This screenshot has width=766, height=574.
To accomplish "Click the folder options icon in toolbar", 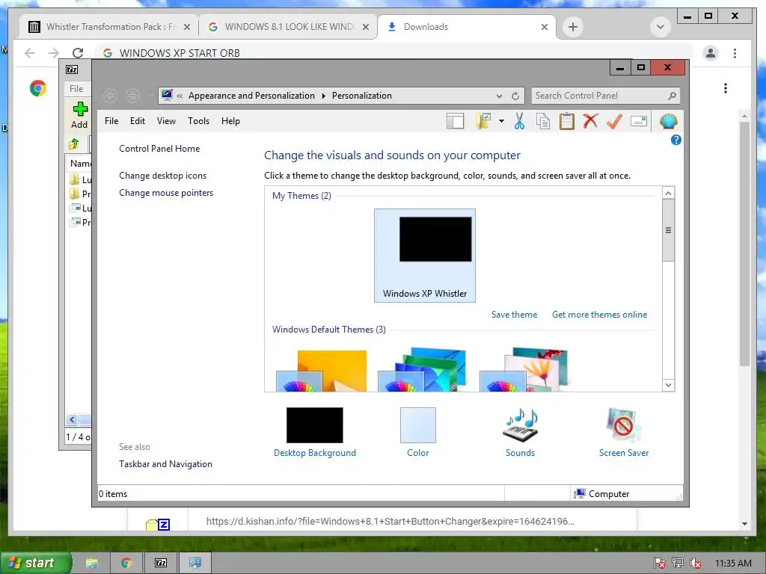I will click(x=483, y=121).
